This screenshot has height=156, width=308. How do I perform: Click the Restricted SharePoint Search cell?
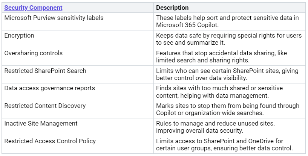[x=45, y=71]
